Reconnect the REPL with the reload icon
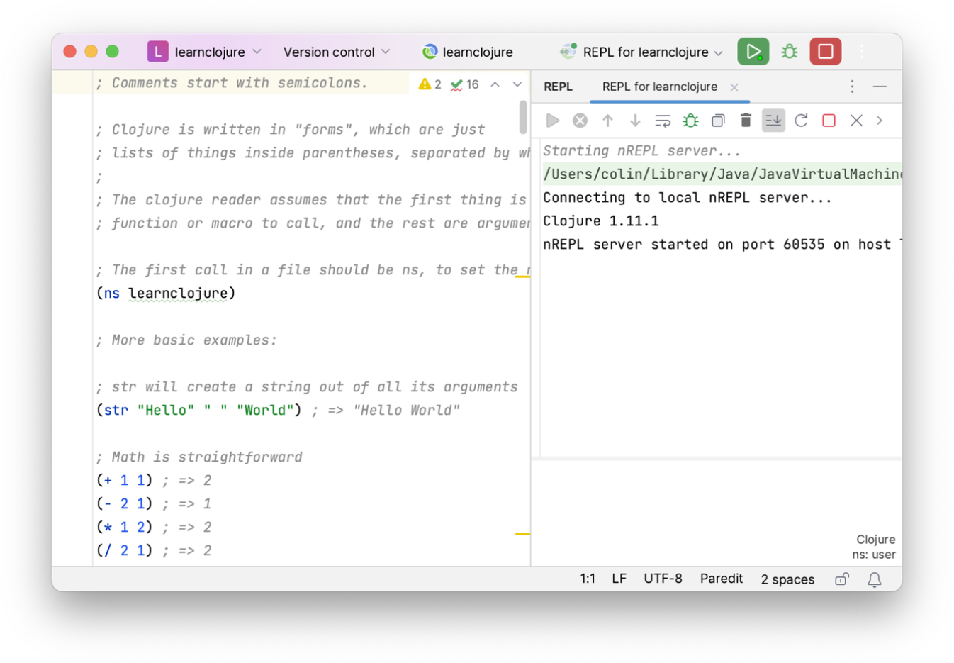 point(801,121)
